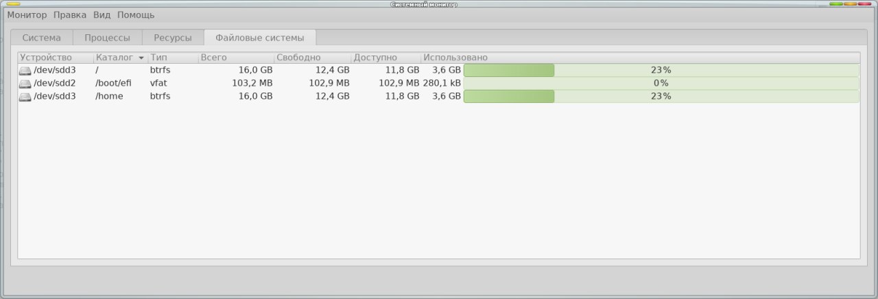The height and width of the screenshot is (299, 878).
Task: Click the orange title bar button
Action: coord(850,4)
